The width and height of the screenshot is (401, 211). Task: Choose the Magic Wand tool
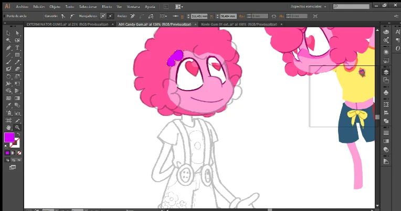(x=8, y=40)
